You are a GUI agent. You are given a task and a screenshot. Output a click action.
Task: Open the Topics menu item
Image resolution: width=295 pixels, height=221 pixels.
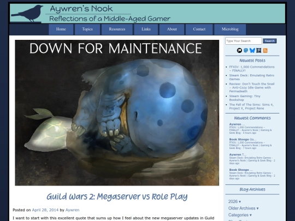point(87,29)
